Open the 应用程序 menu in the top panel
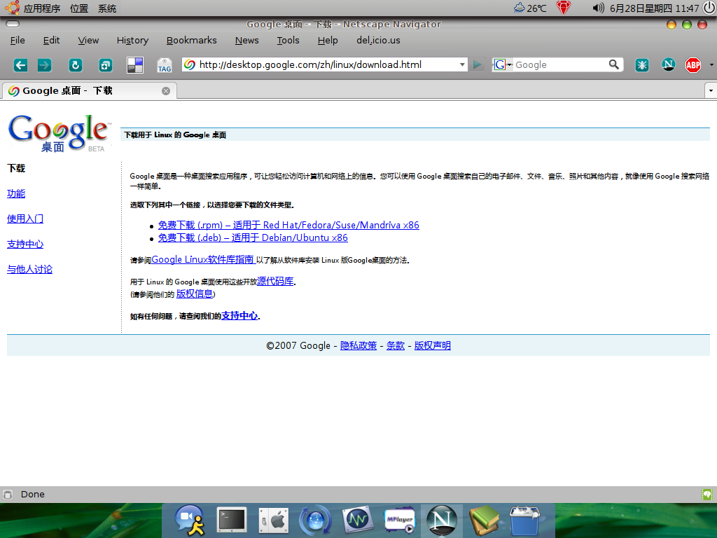717x538 pixels. point(42,8)
